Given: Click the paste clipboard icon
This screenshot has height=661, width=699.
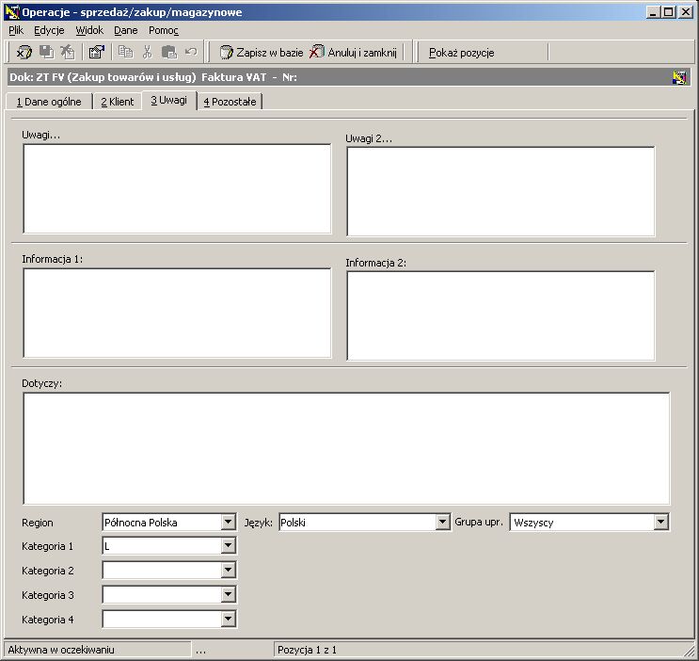Looking at the screenshot, I should click(169, 52).
